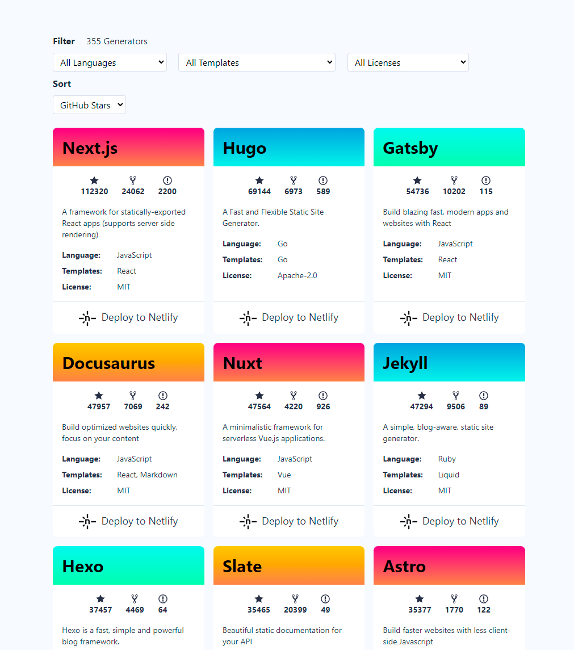The image size is (574, 650).
Task: Click the fork icon on Hexo card
Action: pyautogui.click(x=135, y=599)
